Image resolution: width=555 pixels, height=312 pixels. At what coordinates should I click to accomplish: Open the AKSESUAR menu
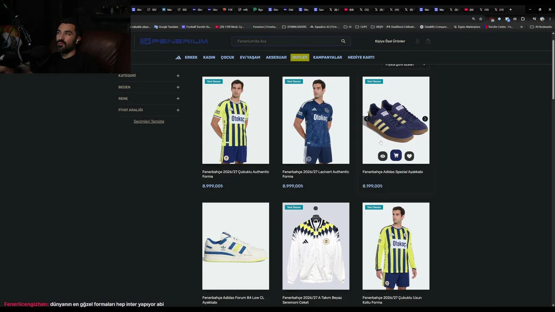point(276,57)
